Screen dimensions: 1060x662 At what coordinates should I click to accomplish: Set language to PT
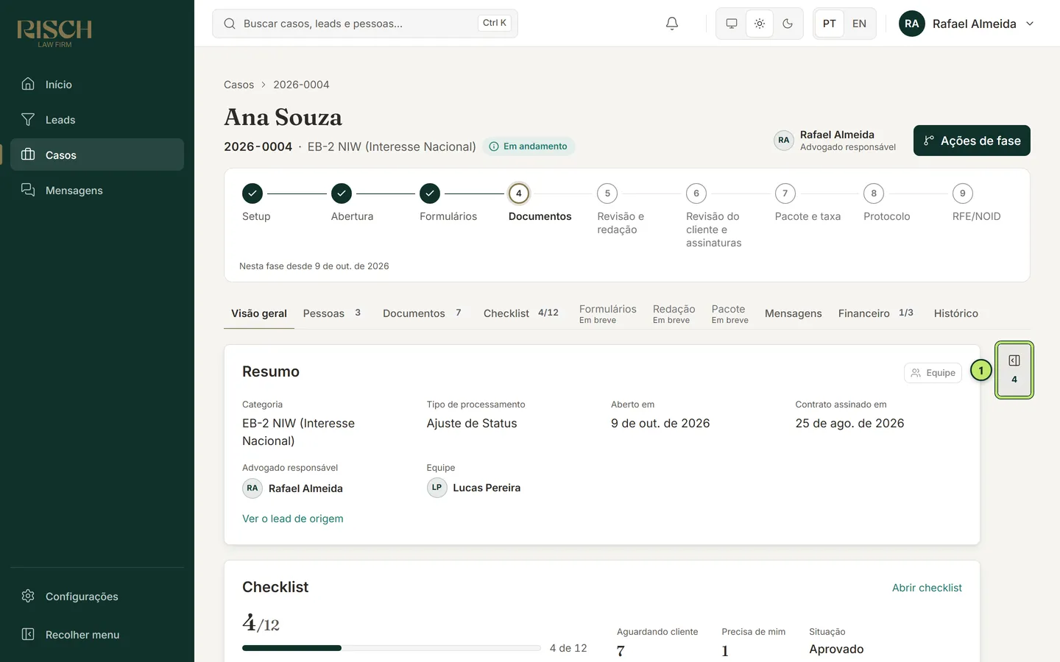[x=830, y=24]
